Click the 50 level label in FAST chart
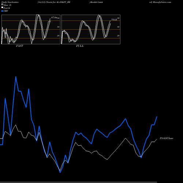Image resolution: width=183 pixels, height=183 pixels. pos(58,27)
